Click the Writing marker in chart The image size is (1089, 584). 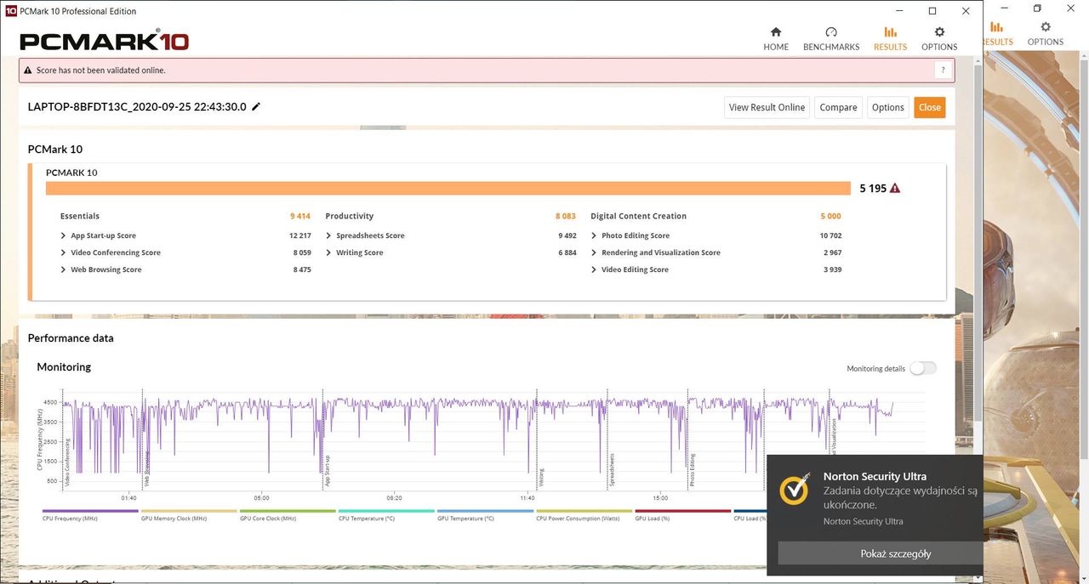click(x=542, y=477)
